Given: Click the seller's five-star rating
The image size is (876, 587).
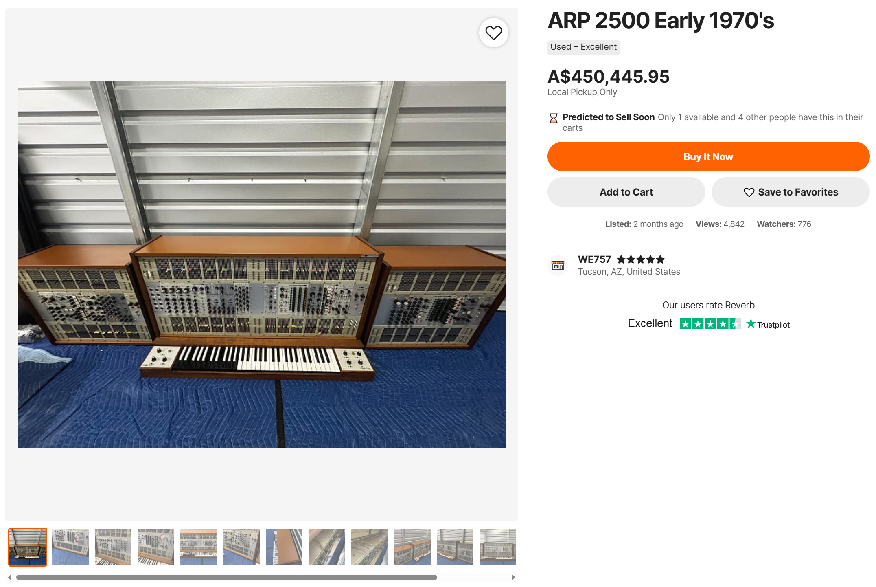Looking at the screenshot, I should (x=640, y=259).
